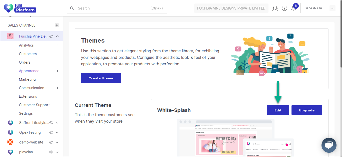Click the search magnifier icon
The image size is (342, 157).
(x=72, y=8)
